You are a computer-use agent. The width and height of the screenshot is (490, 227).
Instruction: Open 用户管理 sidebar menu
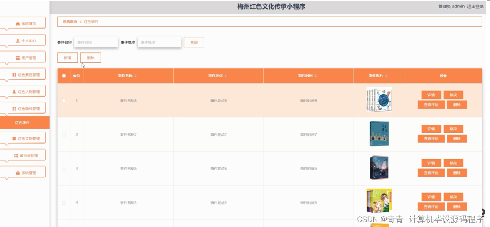point(23,57)
